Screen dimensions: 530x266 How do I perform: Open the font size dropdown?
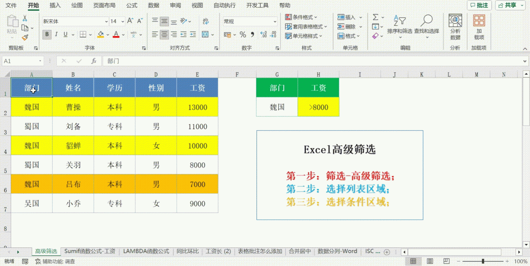click(x=123, y=22)
